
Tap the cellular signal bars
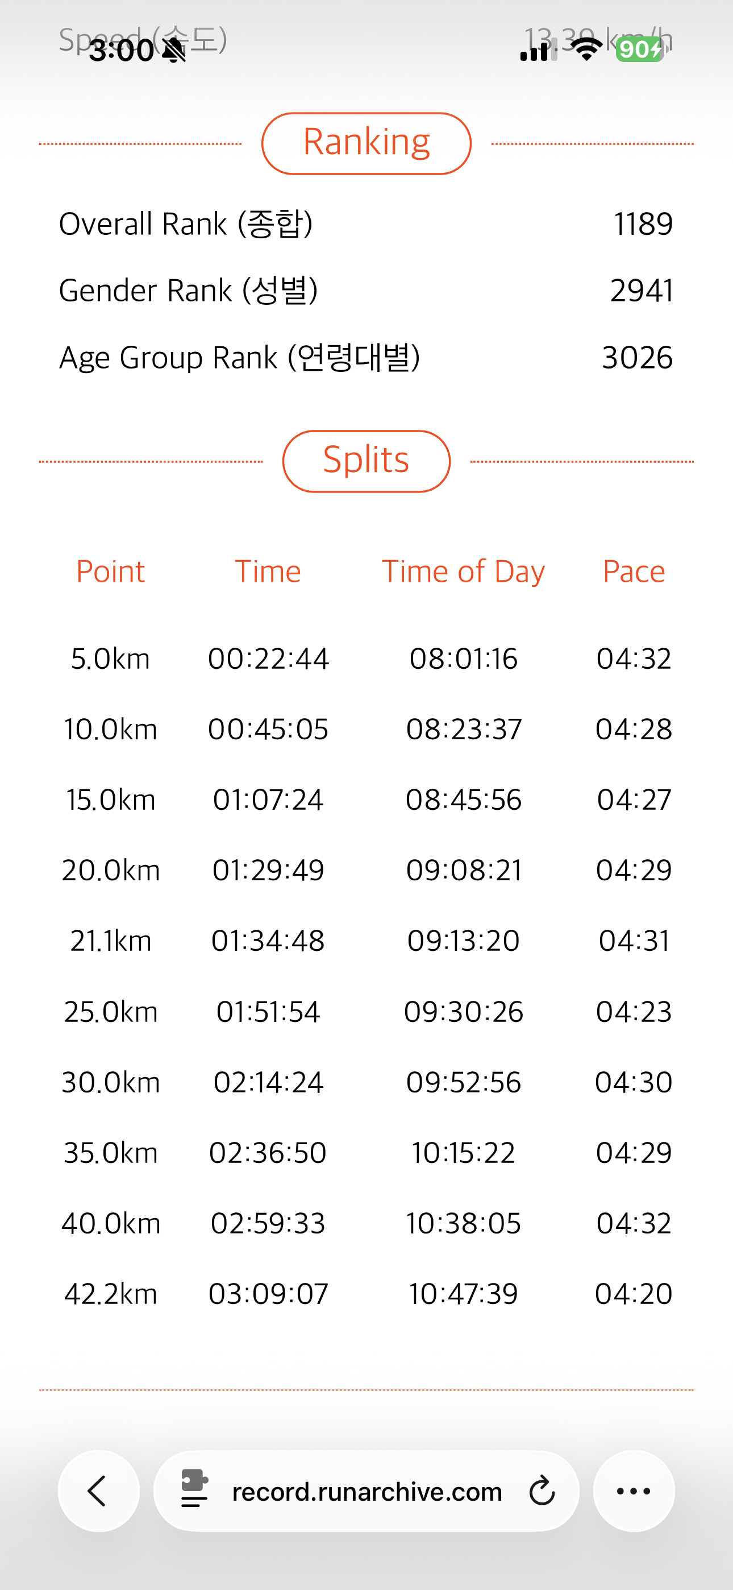coord(539,49)
